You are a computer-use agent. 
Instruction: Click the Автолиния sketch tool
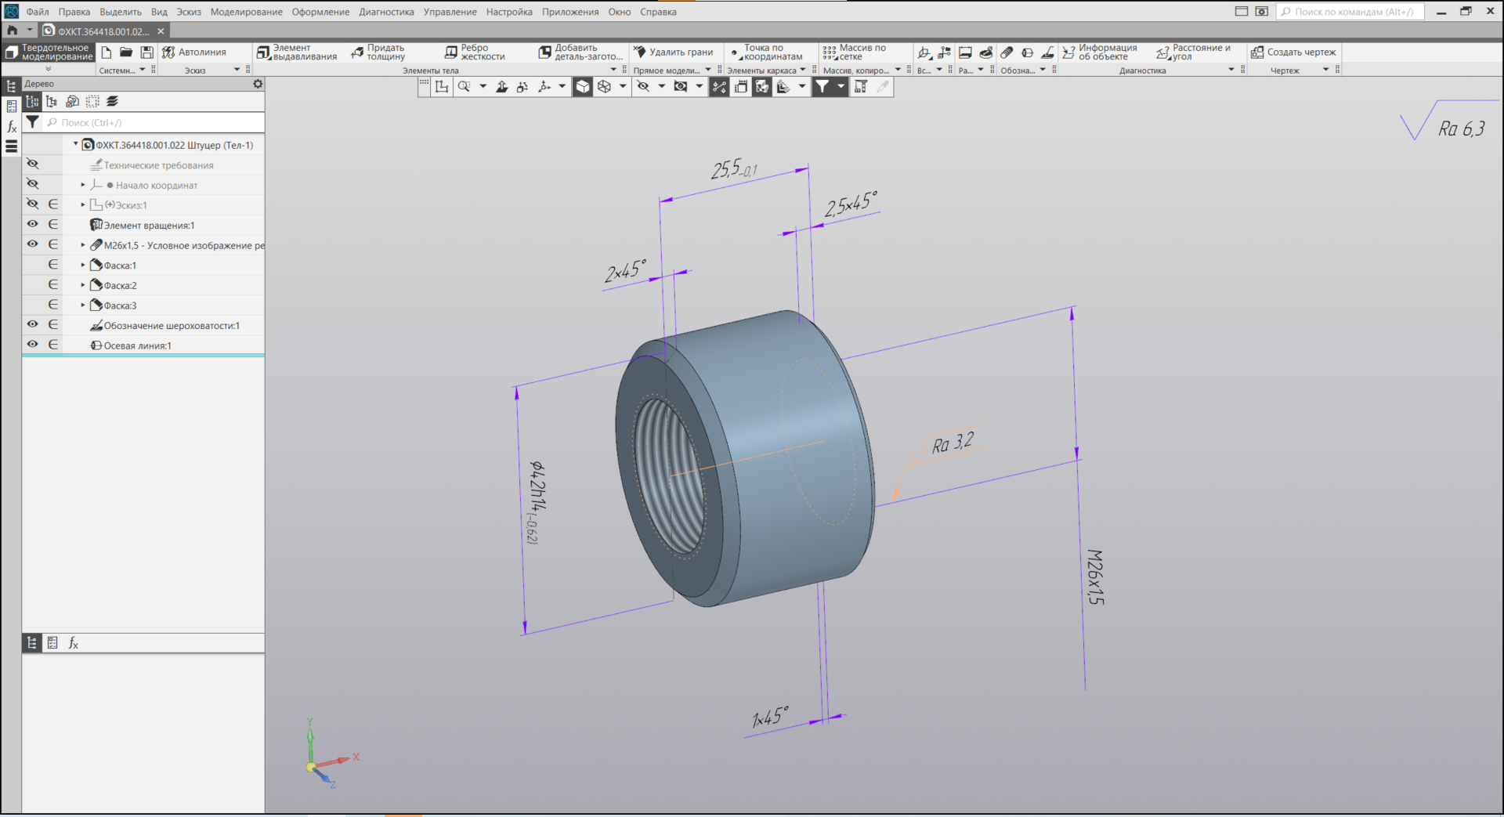(x=194, y=52)
